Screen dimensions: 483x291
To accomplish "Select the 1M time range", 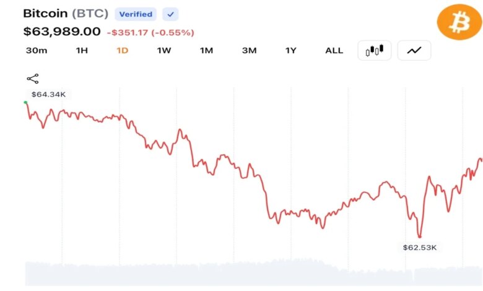I will point(206,51).
